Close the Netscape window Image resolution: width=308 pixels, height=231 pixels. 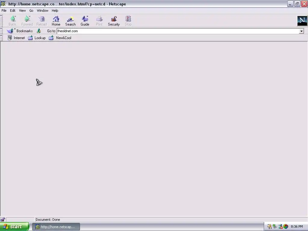[x=304, y=4]
